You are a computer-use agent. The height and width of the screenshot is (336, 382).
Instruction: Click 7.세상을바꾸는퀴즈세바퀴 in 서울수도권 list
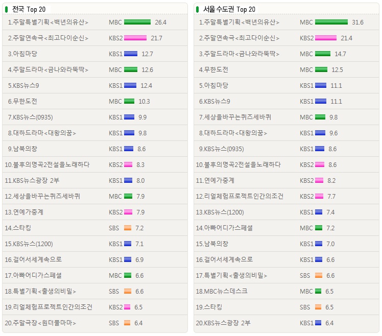point(235,117)
